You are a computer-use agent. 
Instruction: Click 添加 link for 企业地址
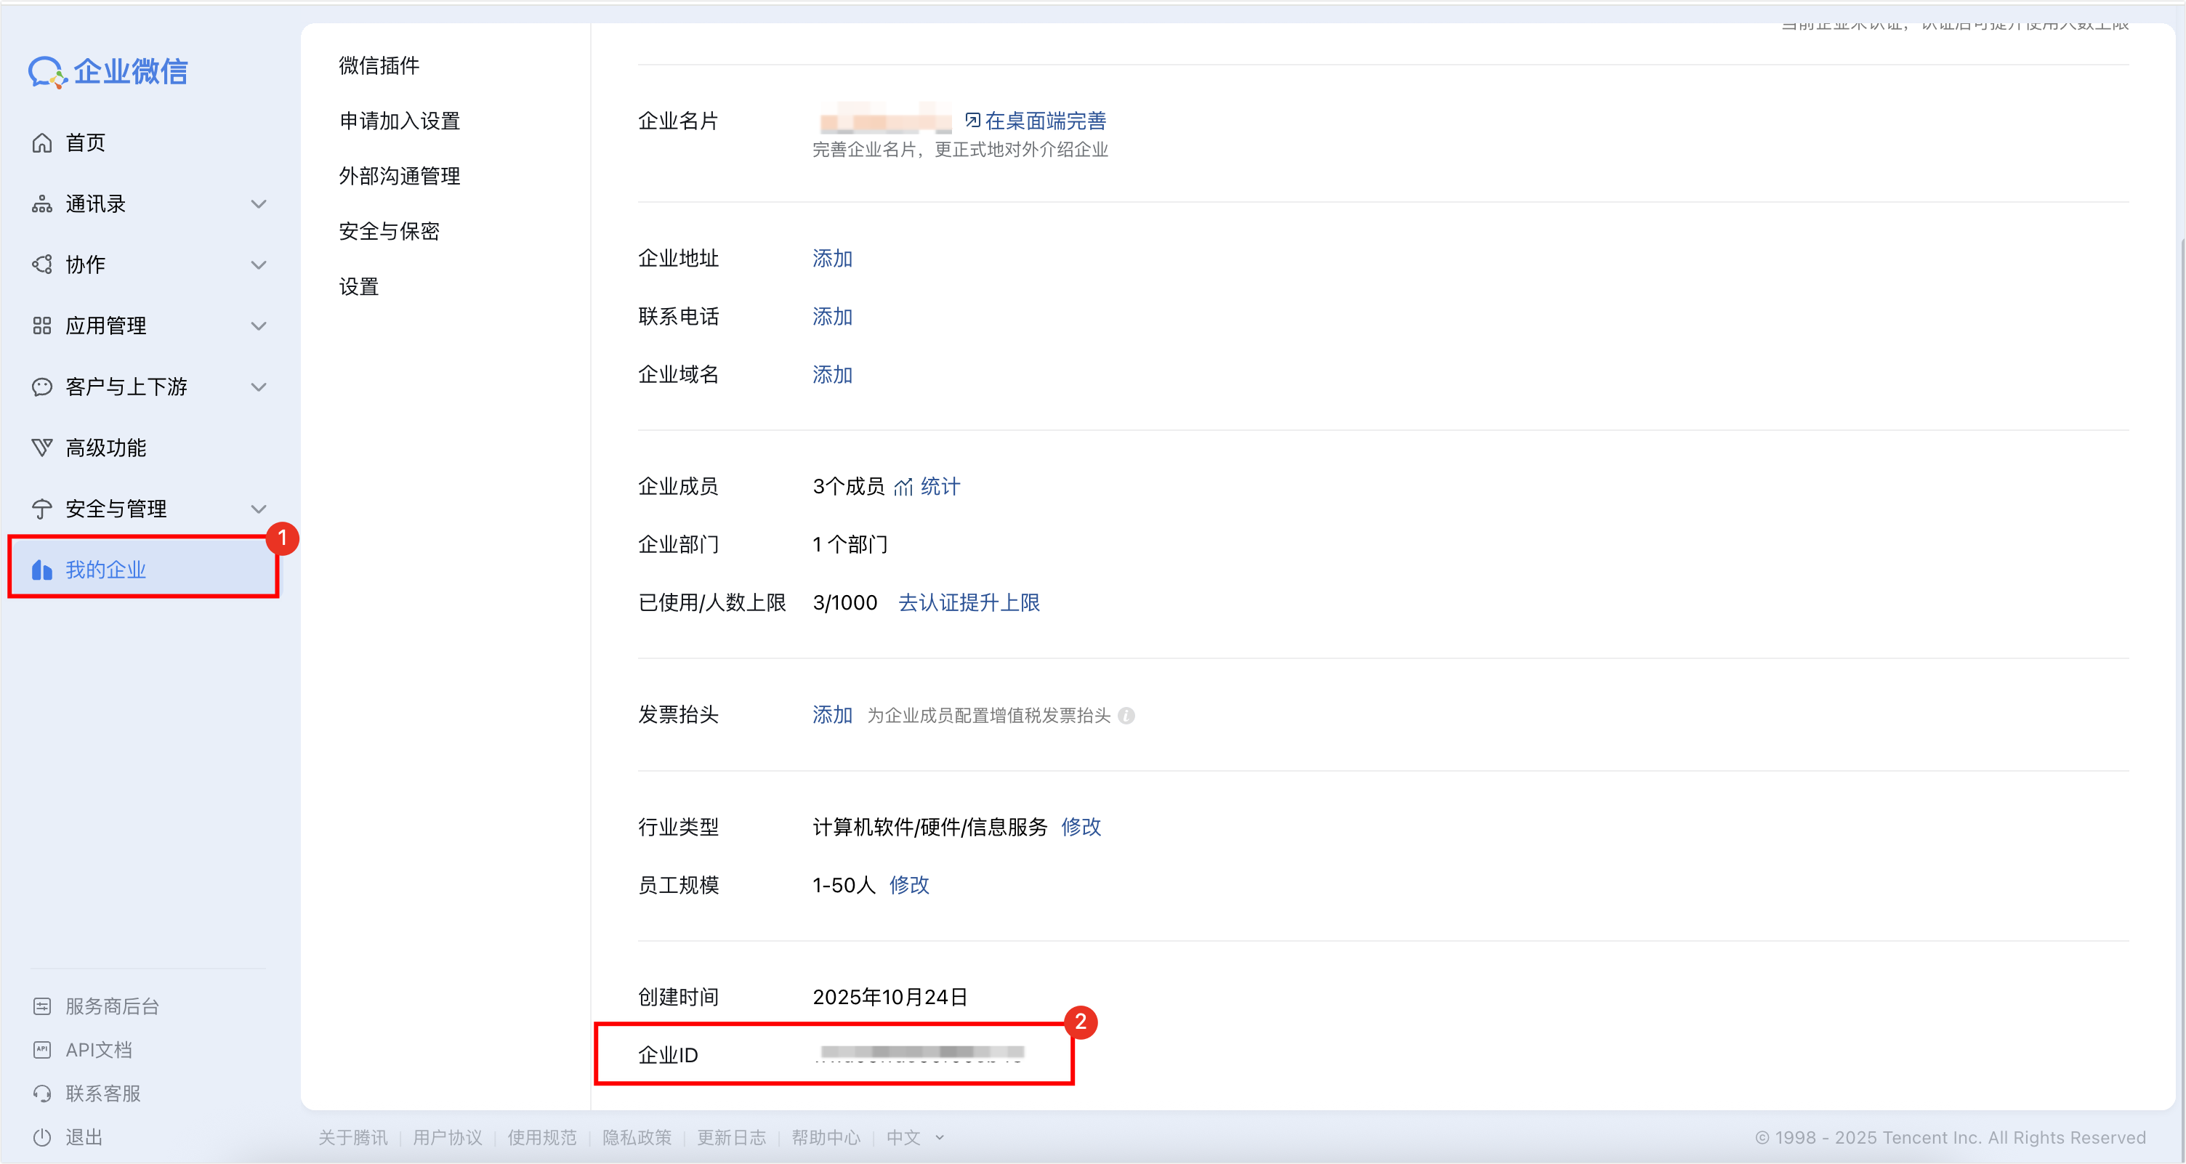point(831,259)
